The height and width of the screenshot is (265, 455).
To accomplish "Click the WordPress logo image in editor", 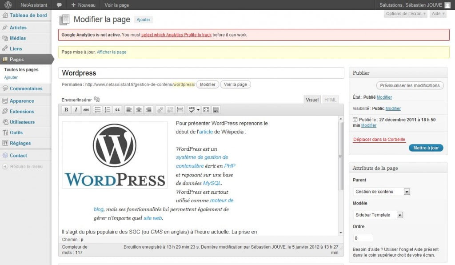I will tap(115, 155).
